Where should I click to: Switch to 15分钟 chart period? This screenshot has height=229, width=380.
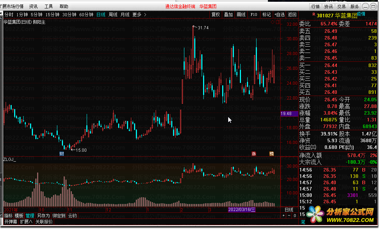coord(52,15)
